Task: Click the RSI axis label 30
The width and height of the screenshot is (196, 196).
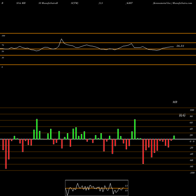Action: coord(3,58)
